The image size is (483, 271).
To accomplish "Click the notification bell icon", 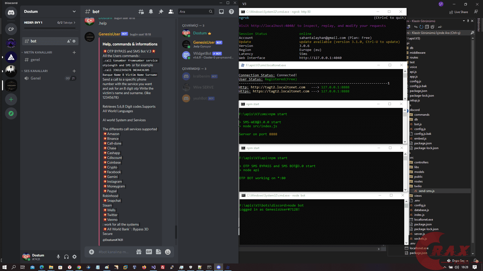I will (151, 12).
